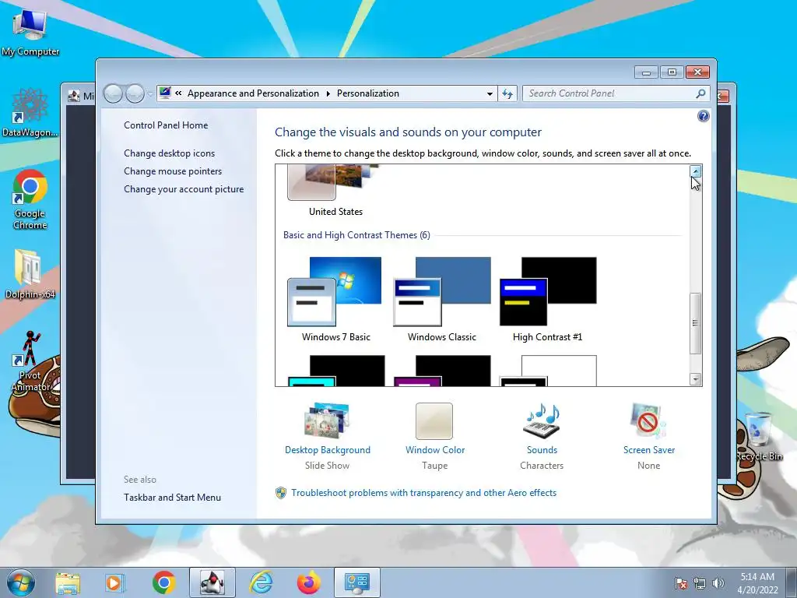
Task: Select the white high contrast theme thumbnail
Action: 547,371
